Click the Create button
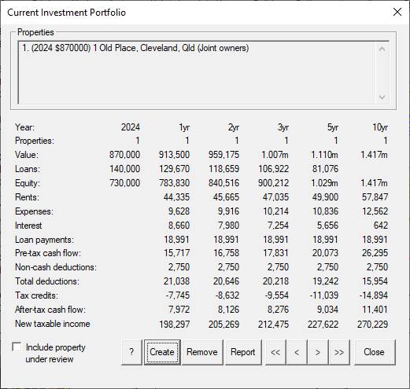This screenshot has width=410, height=389. tap(162, 352)
